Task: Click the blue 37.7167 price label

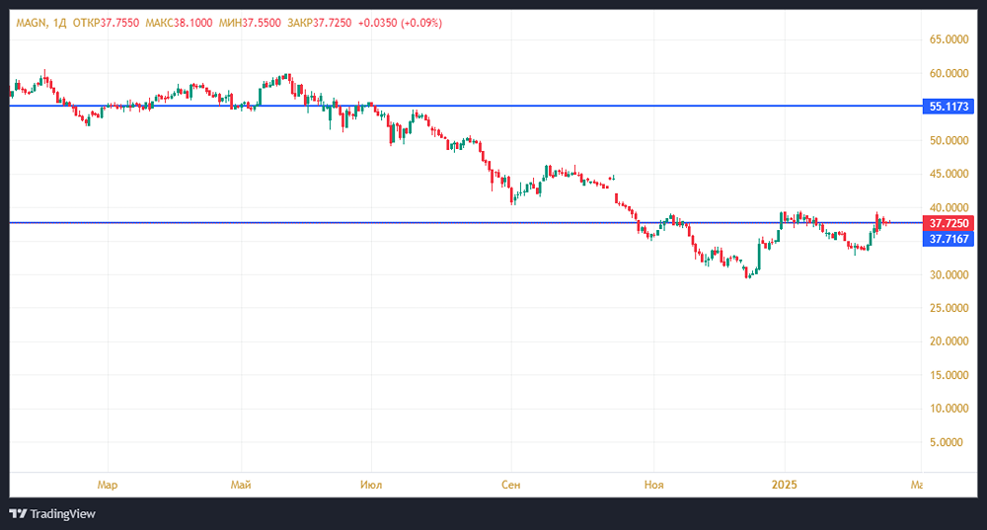Action: coord(949,239)
